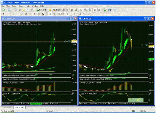Switch to line chart icon

click(80, 10)
